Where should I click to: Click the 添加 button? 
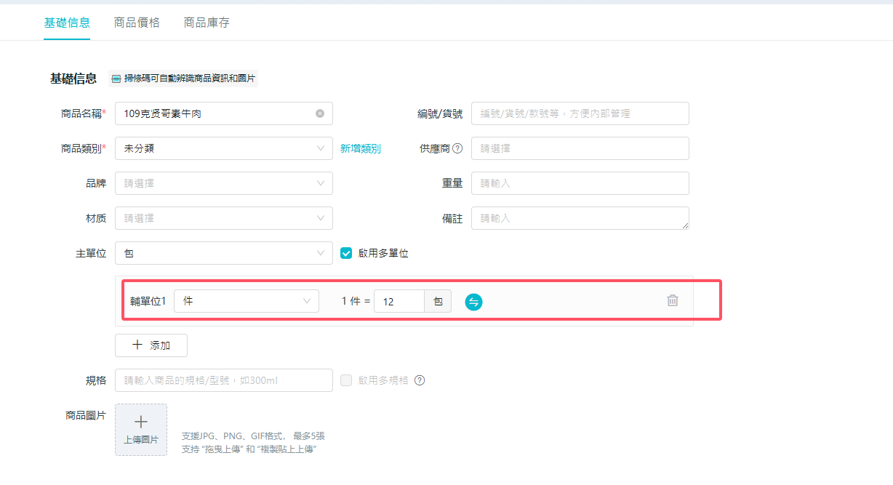[x=151, y=345]
